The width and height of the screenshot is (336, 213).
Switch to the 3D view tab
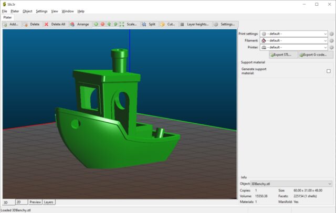click(8, 203)
